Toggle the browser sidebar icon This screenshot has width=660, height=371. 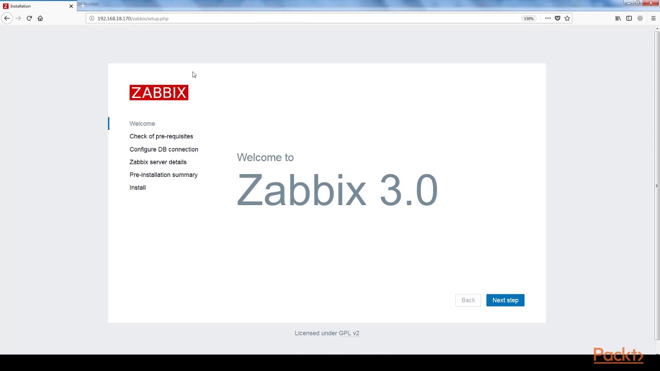(x=629, y=18)
